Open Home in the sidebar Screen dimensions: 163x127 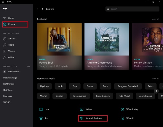click(11, 18)
